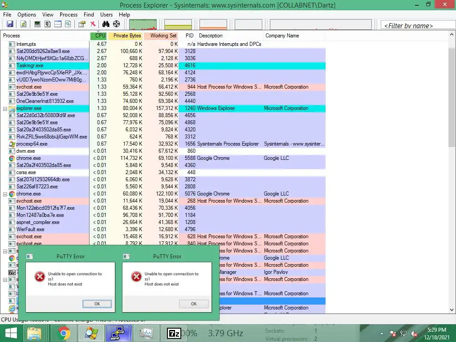Click the process list scrollbar down arrow
This screenshot has height=342, width=456.
pos(452,310)
